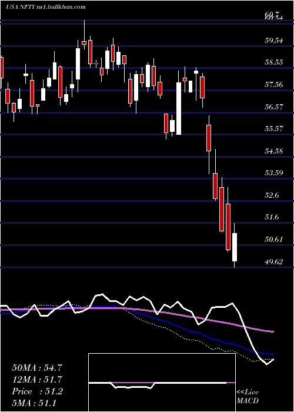
Task: Click the 49.62 price axis label
Action: click(273, 262)
